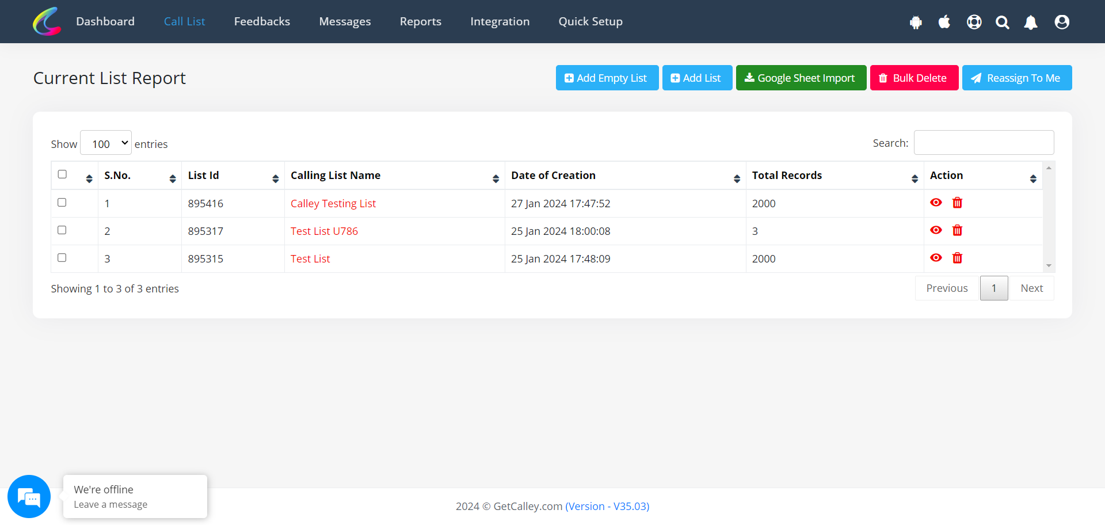
Task: Open the Show entries dropdown
Action: click(106, 143)
